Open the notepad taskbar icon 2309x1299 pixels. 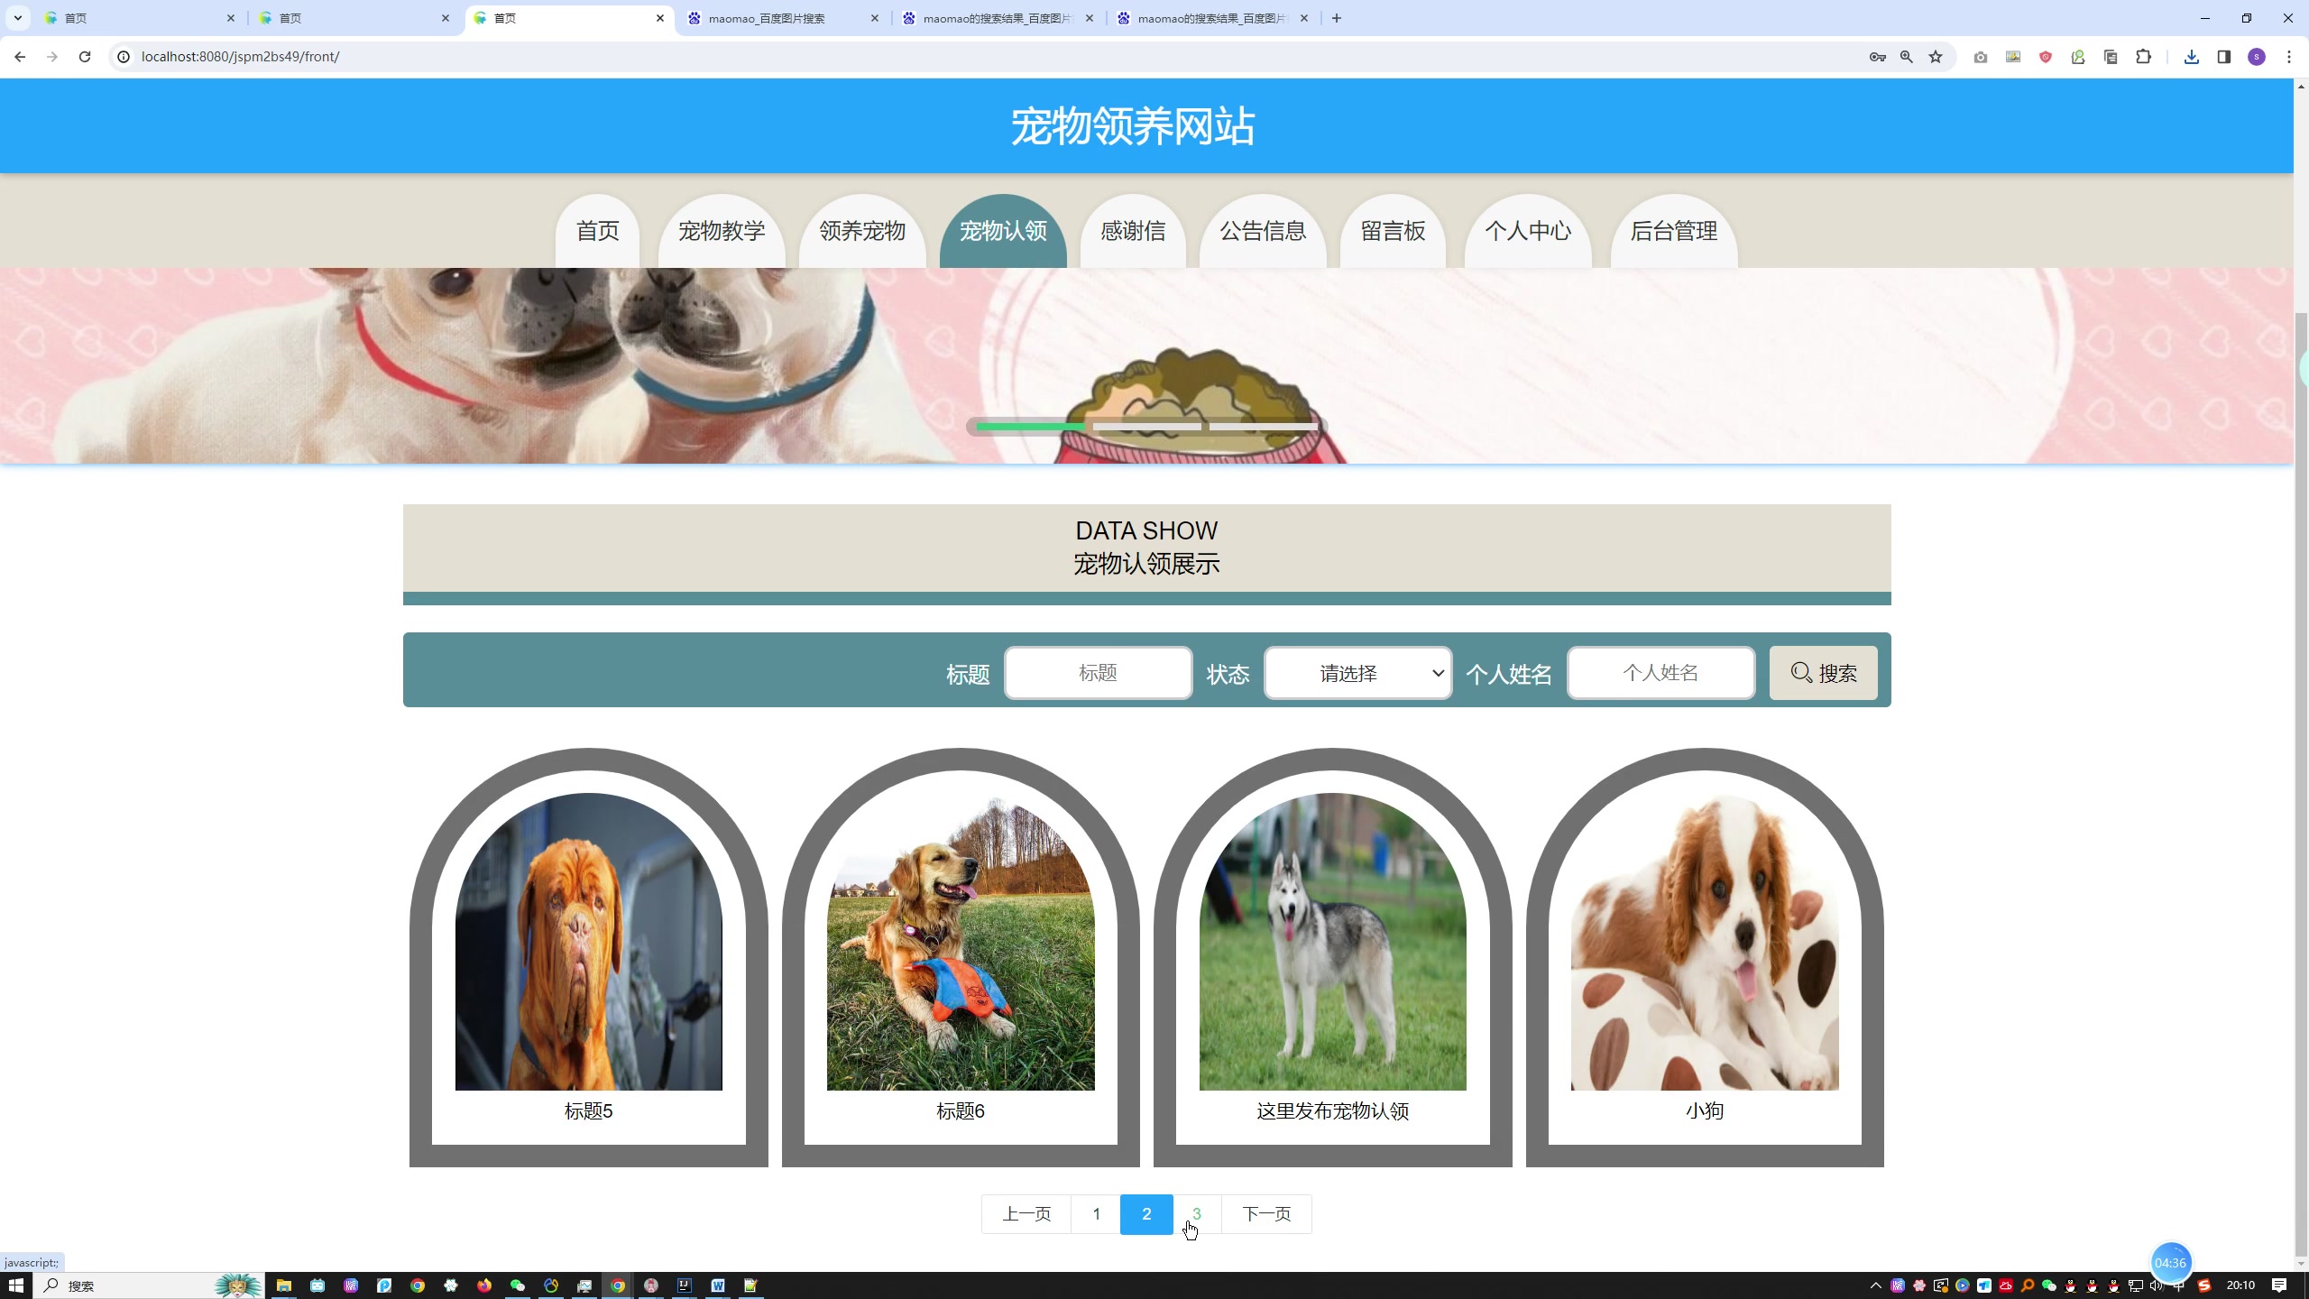751,1285
